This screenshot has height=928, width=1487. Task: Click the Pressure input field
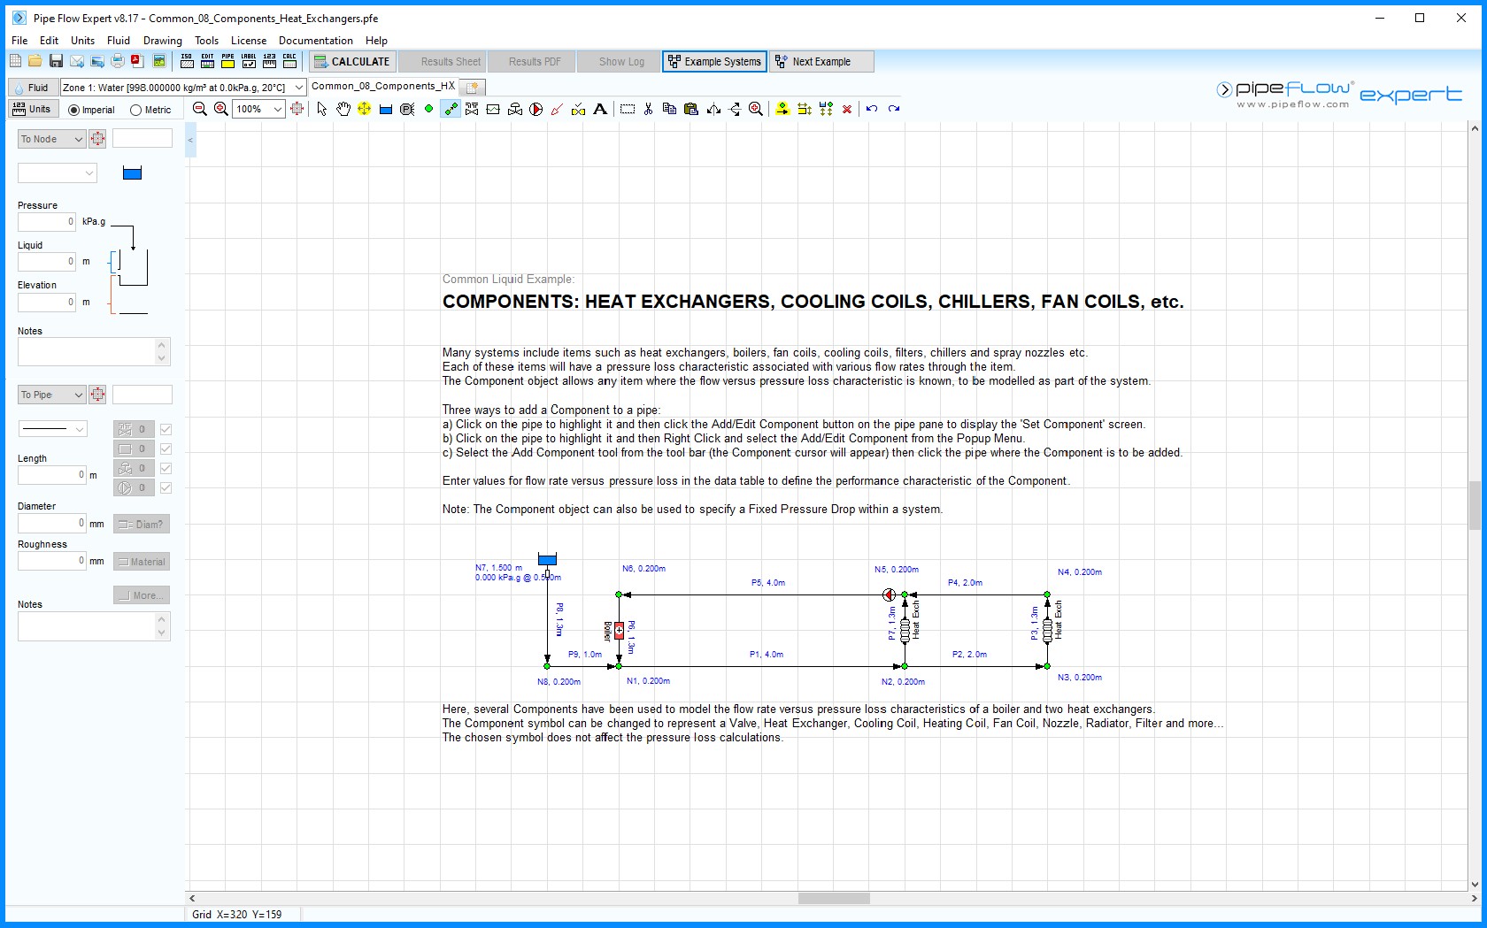coord(47,222)
